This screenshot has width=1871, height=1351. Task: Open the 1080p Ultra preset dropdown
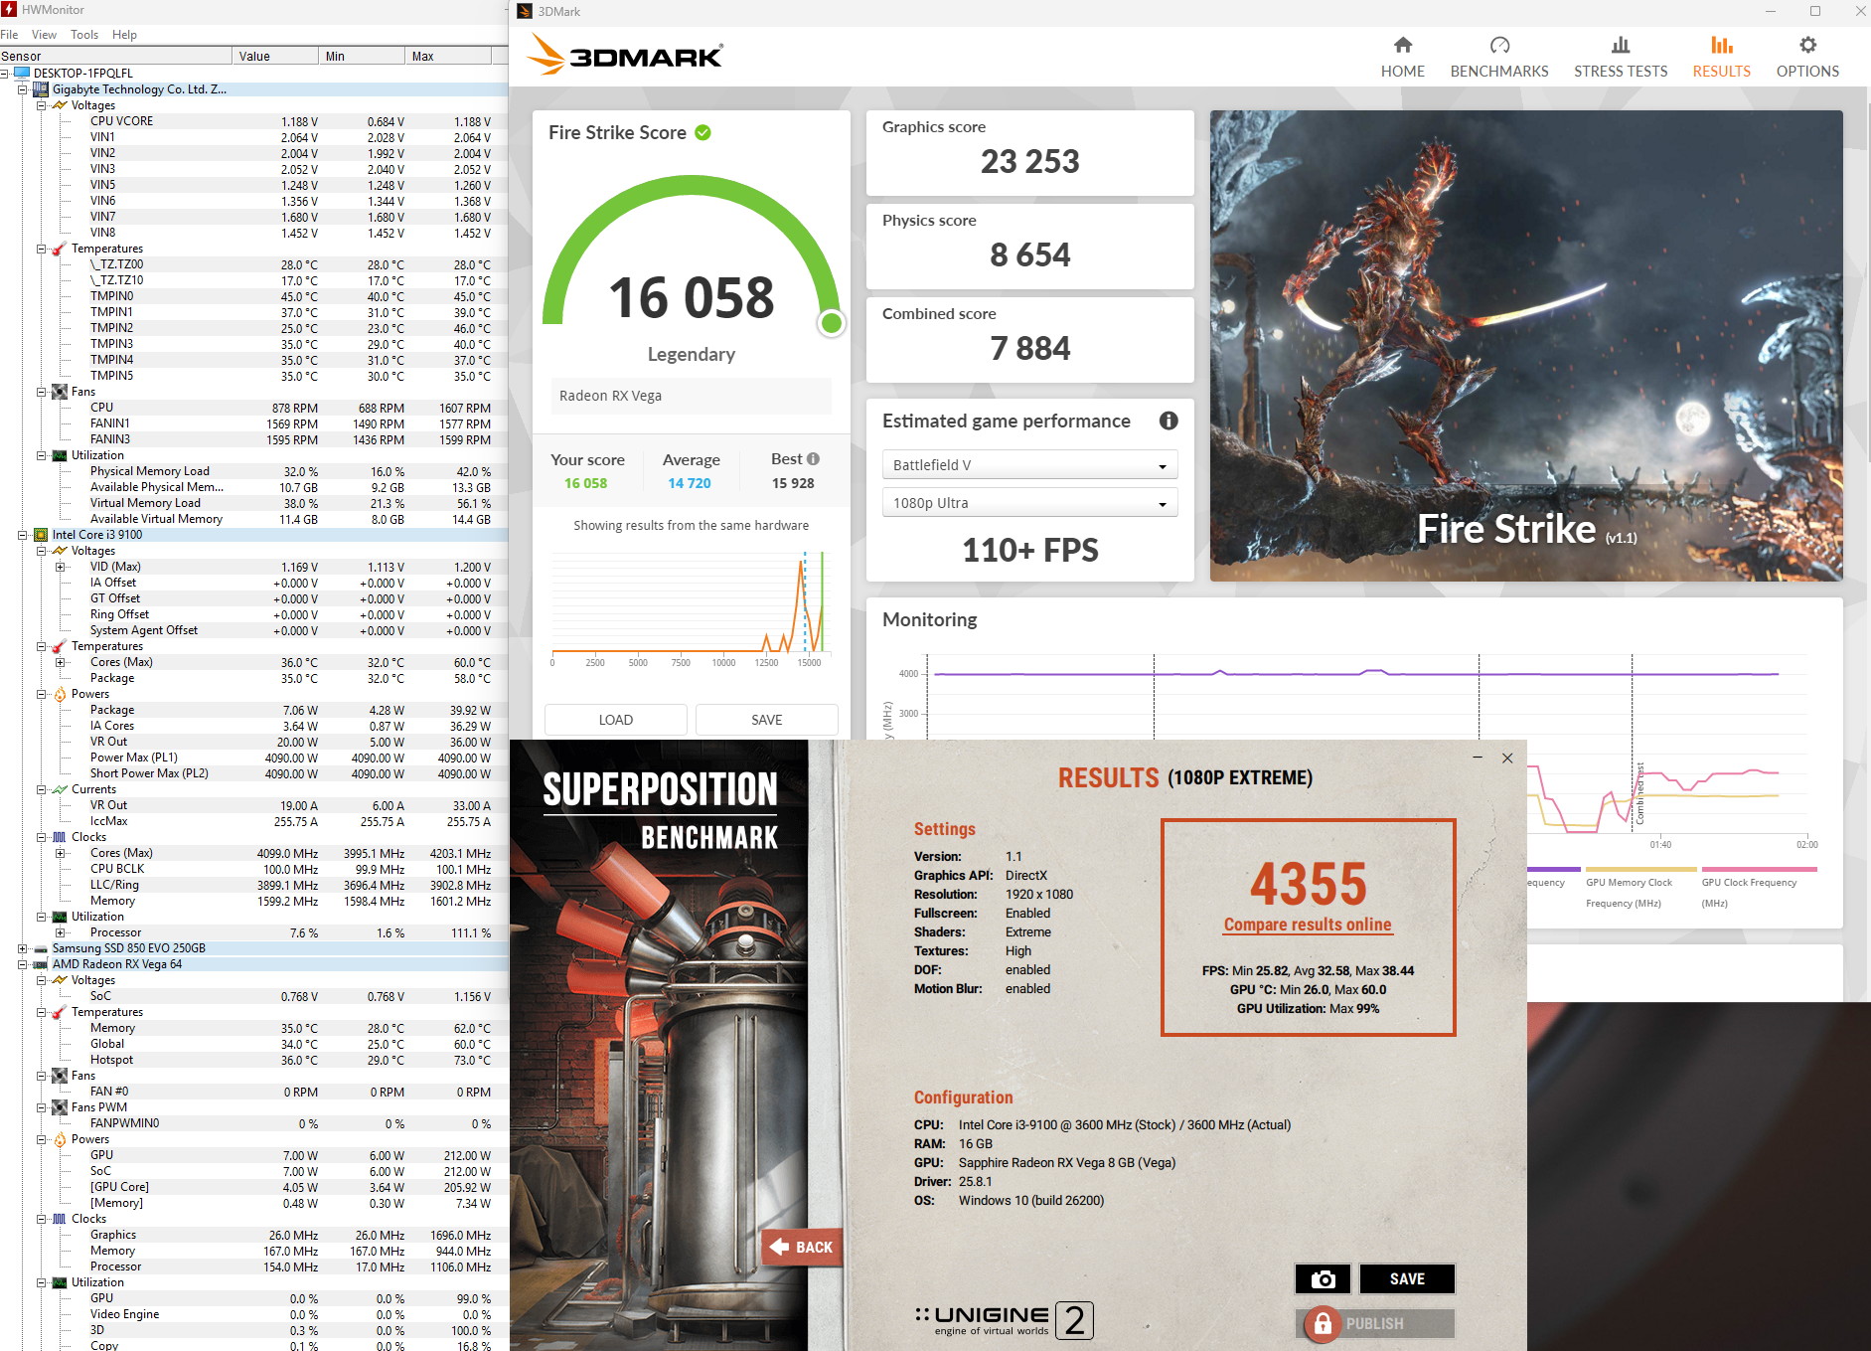(x=1029, y=503)
